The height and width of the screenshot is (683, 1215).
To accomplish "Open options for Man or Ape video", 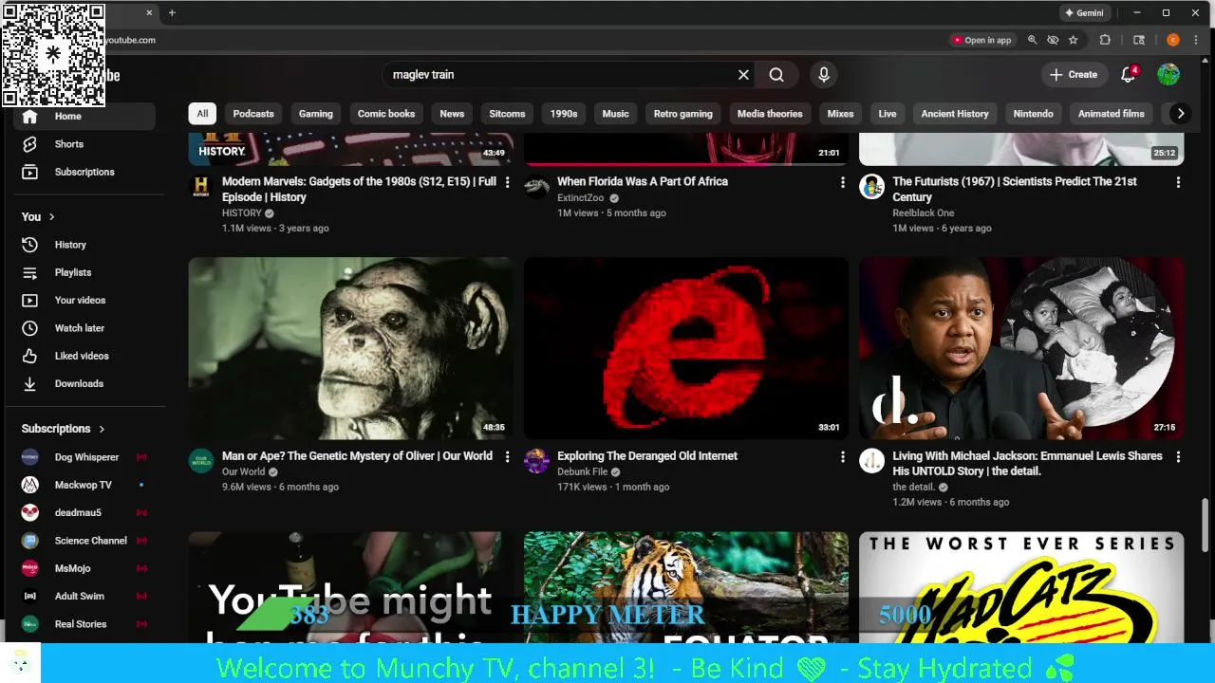I will point(507,457).
